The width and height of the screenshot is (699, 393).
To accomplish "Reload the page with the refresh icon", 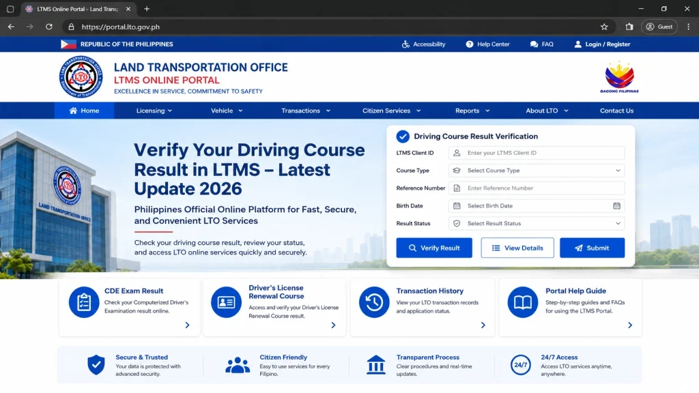I will point(49,27).
